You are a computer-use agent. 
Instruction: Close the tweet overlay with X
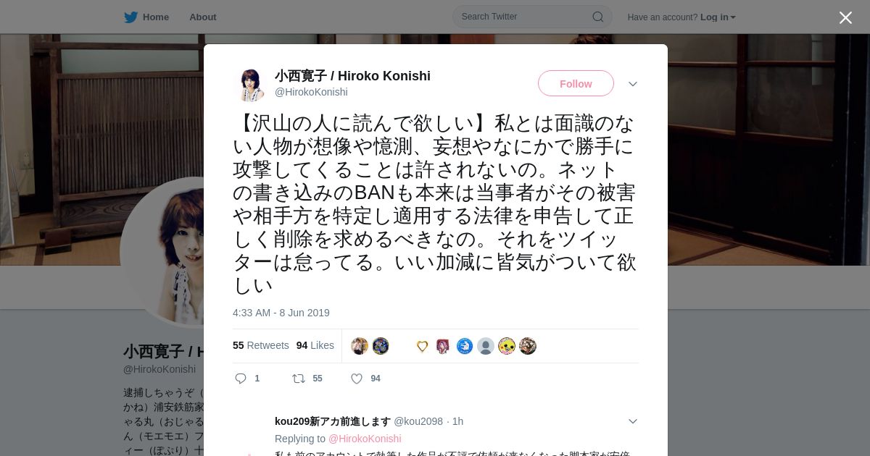click(x=845, y=17)
